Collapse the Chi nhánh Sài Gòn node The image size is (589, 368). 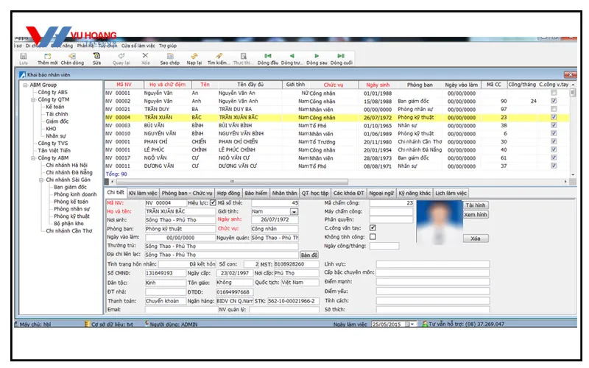pyautogui.click(x=41, y=179)
